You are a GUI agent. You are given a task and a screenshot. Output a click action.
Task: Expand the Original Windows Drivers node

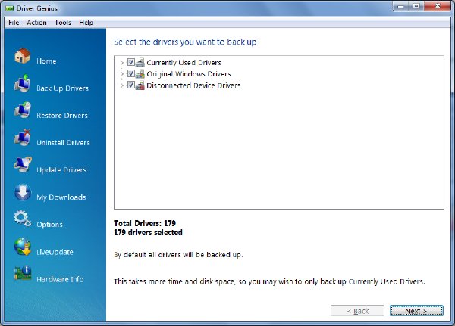coord(122,74)
